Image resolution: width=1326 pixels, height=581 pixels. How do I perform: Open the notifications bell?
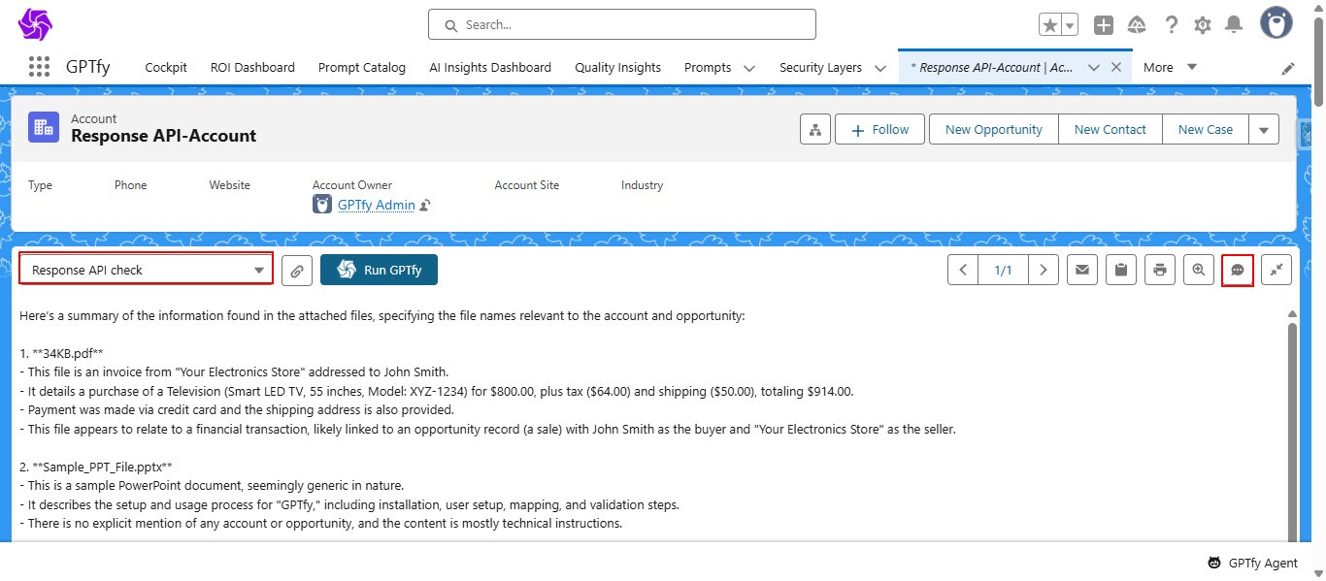[x=1234, y=25]
